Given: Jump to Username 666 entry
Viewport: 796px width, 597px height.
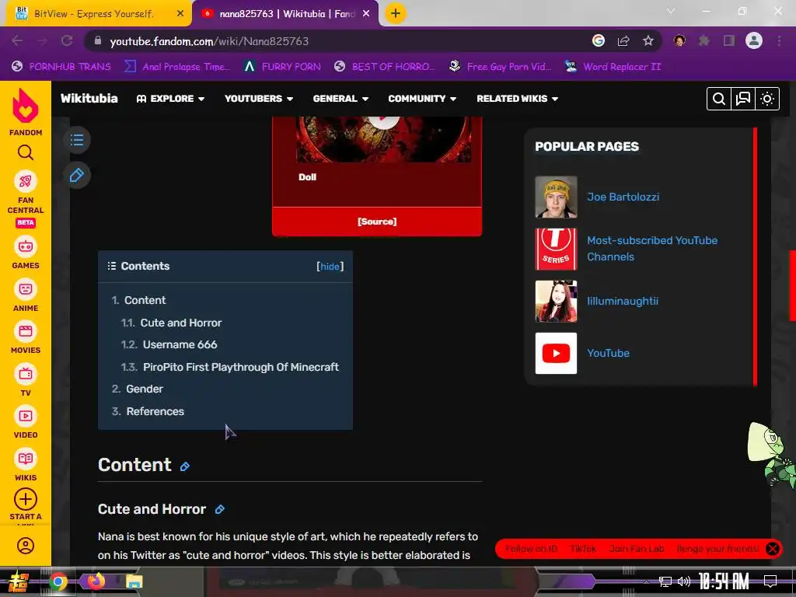Looking at the screenshot, I should point(180,344).
